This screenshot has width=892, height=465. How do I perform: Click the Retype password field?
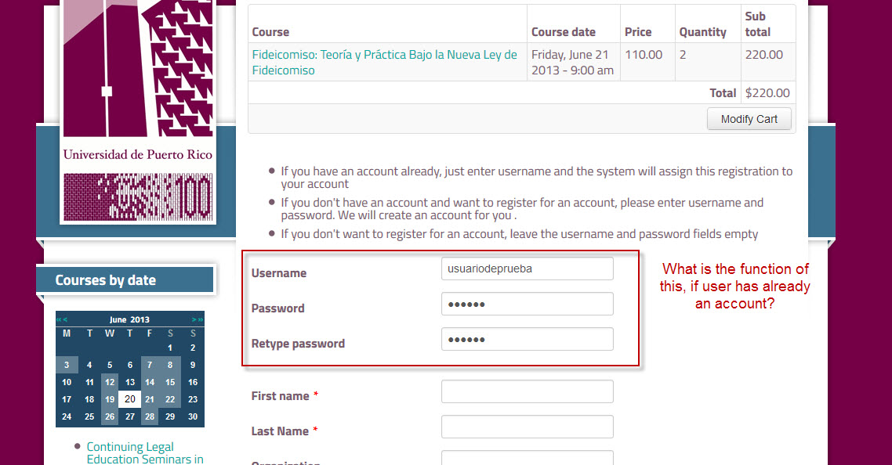coord(527,339)
